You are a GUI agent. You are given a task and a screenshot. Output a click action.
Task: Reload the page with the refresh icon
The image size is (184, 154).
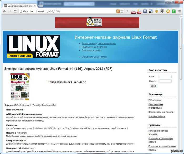coord(15,11)
